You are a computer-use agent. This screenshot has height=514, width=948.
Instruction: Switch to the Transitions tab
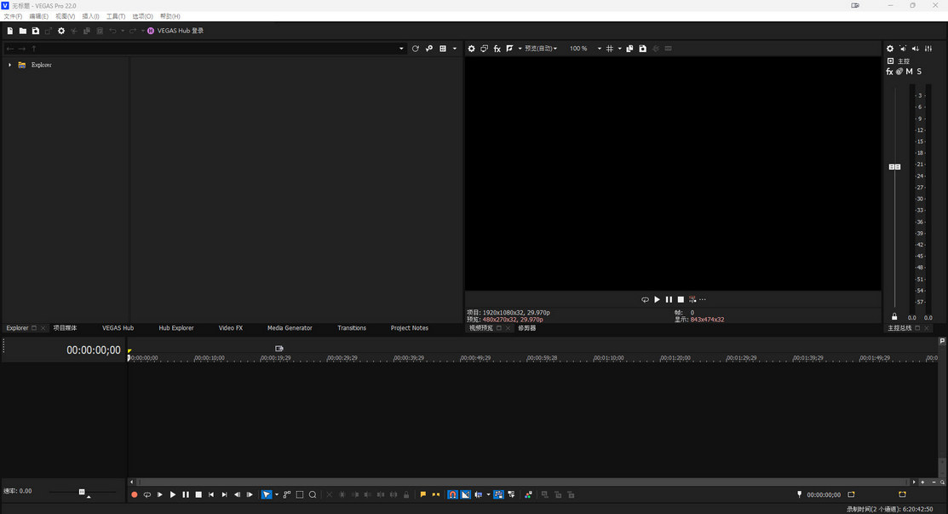pos(351,328)
